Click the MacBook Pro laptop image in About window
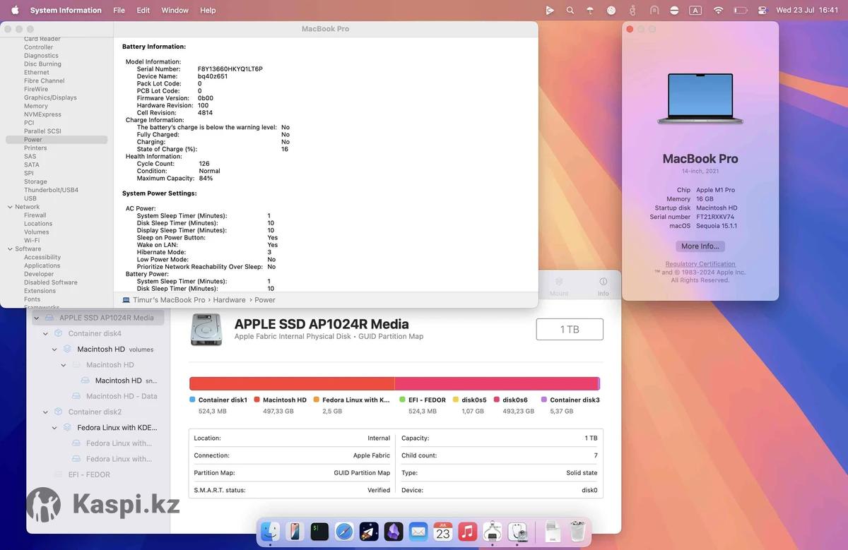848x550 pixels. [700, 98]
